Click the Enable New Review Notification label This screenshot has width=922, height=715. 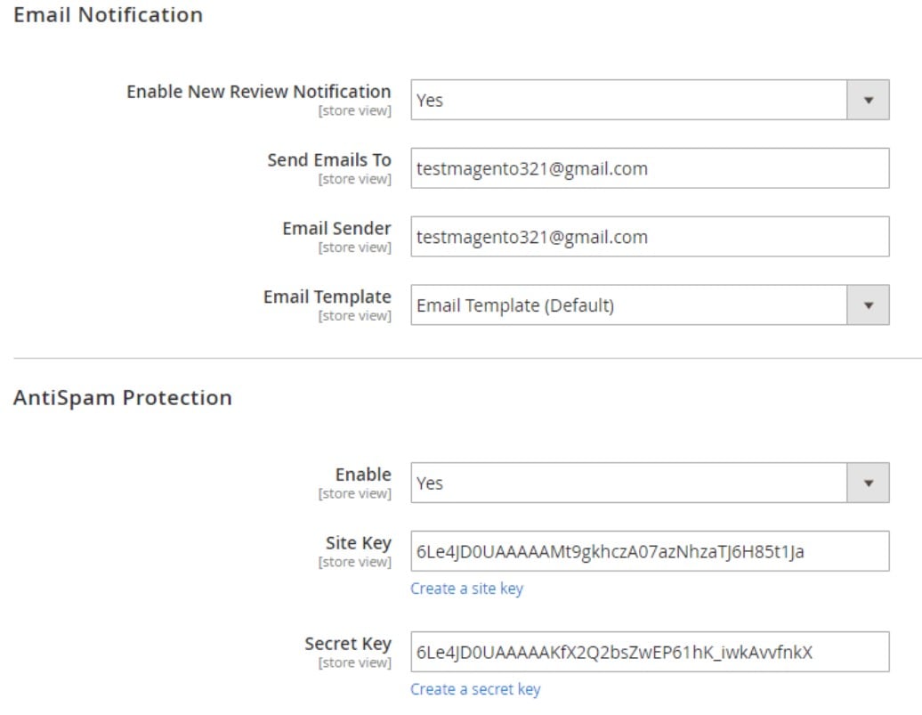pos(259,92)
